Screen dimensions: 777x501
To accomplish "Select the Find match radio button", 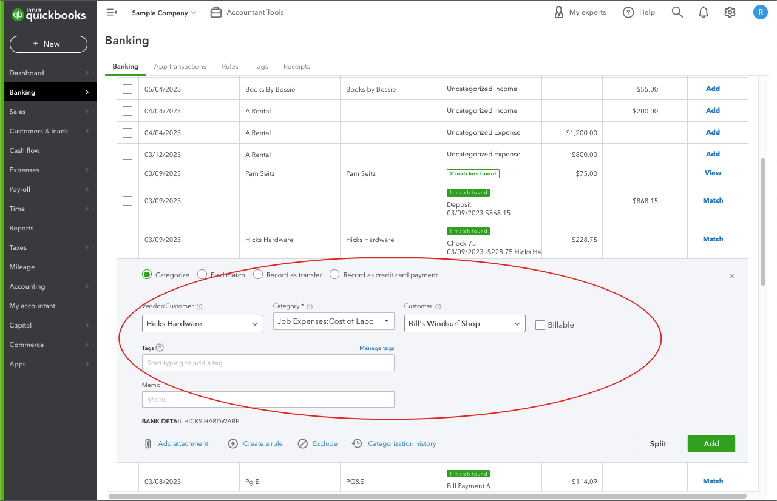I will click(202, 275).
